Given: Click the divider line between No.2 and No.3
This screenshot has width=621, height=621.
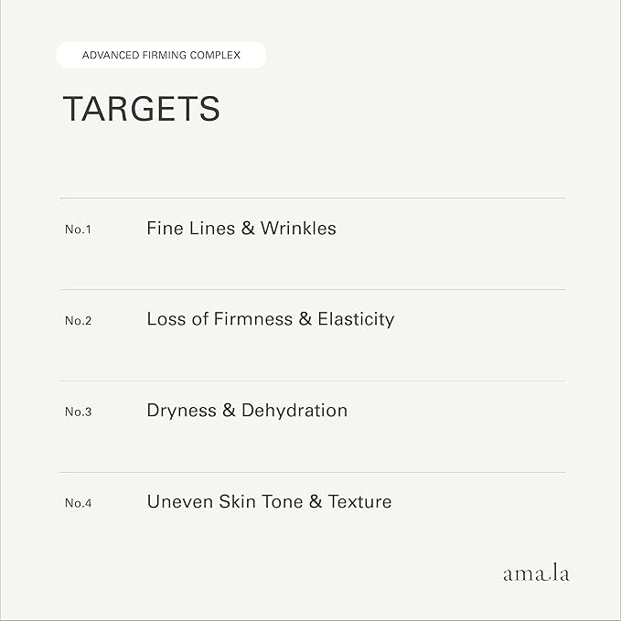Looking at the screenshot, I should (x=312, y=381).
